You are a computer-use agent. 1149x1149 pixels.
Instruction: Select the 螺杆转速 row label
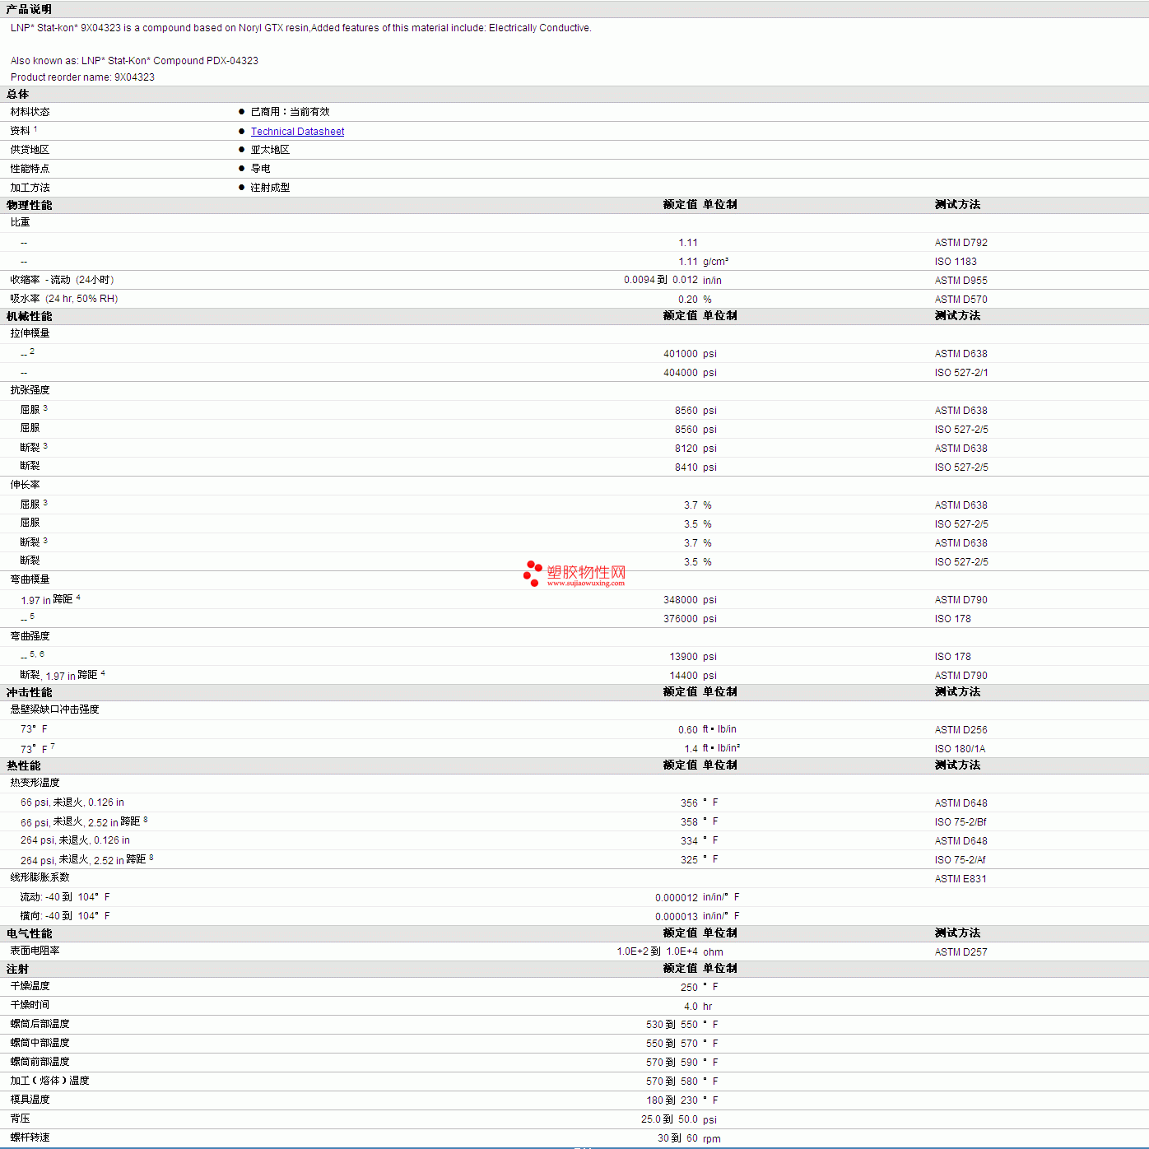tap(30, 1137)
